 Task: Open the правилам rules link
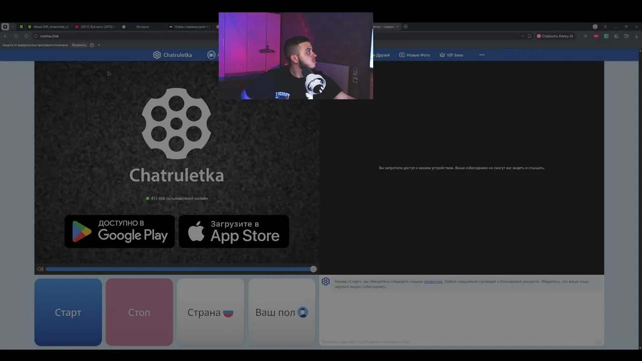pos(433,281)
